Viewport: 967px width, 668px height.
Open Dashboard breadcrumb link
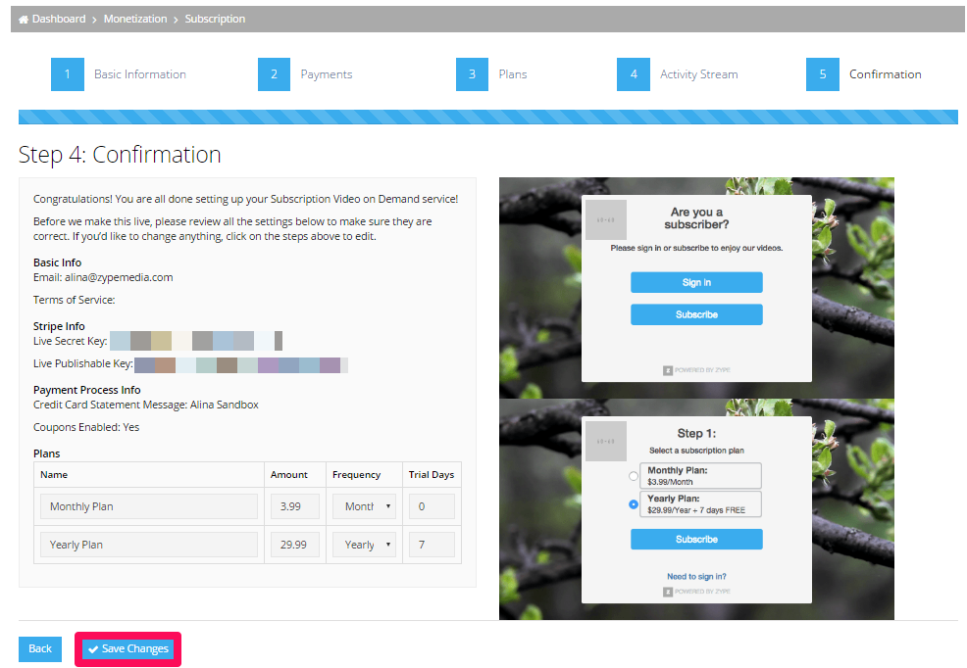[x=59, y=19]
